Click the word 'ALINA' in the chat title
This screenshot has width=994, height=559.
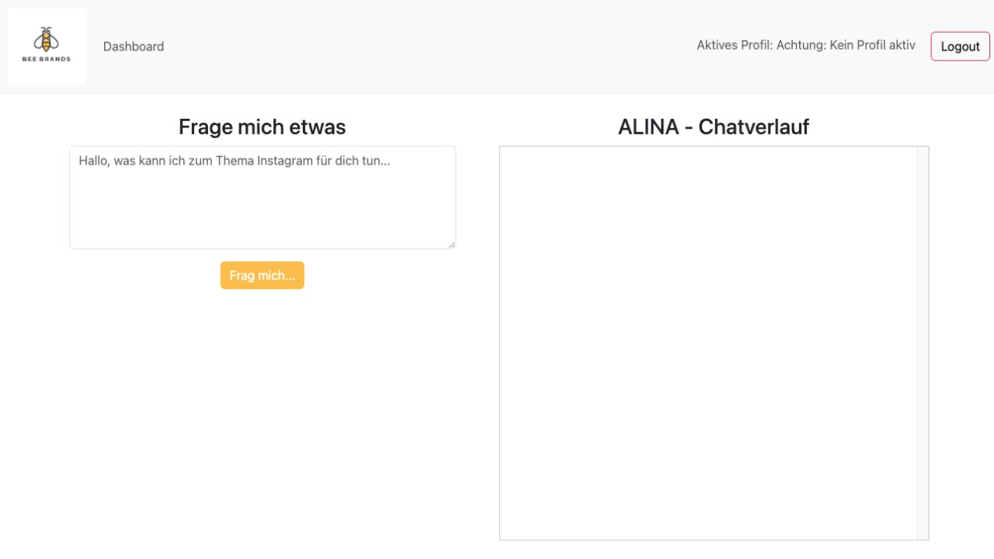point(648,127)
